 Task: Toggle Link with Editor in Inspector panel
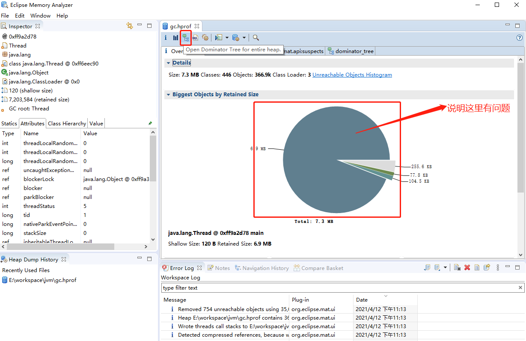[130, 26]
